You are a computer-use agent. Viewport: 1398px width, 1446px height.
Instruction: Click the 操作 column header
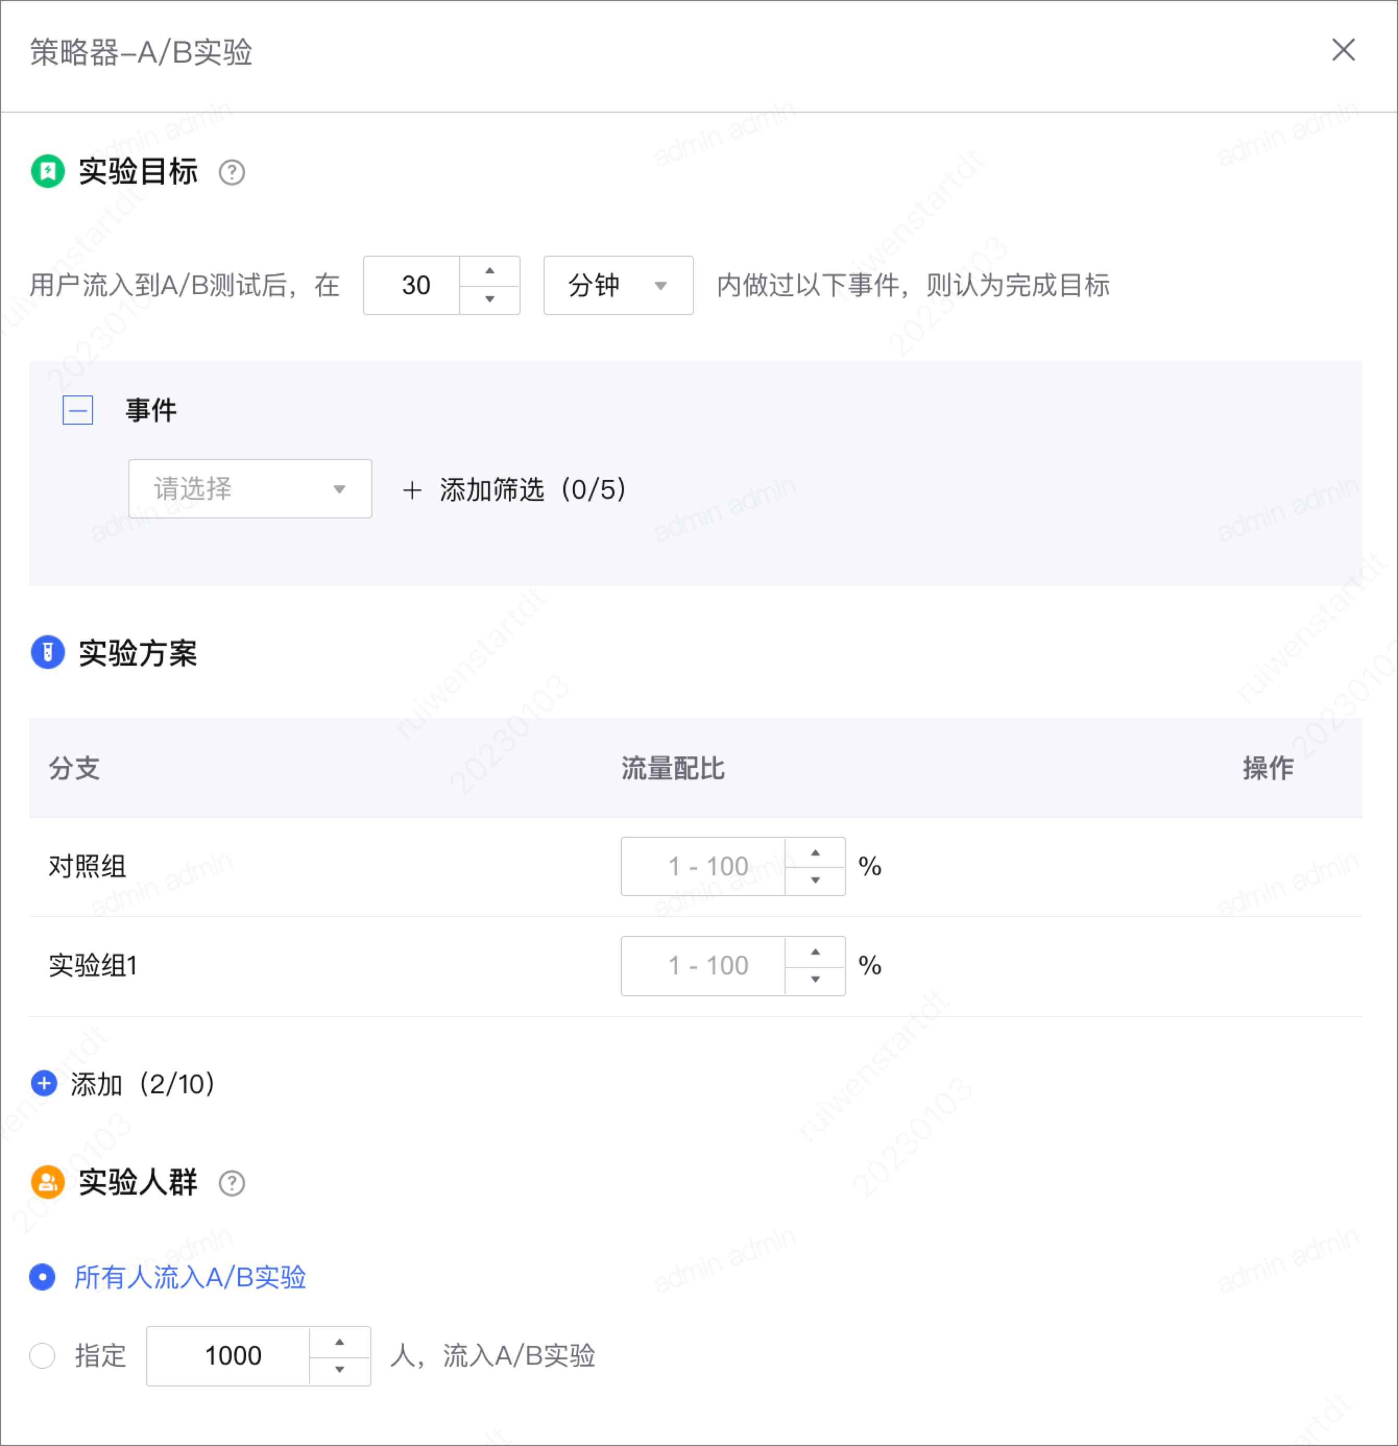(1268, 768)
